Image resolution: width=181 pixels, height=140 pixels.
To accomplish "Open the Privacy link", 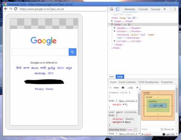I will 39,89.
